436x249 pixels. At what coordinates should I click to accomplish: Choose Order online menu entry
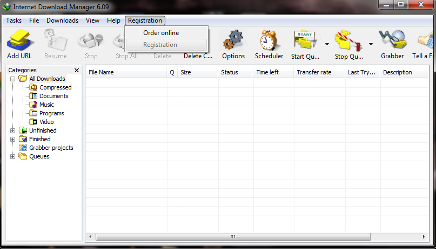pyautogui.click(x=166, y=33)
